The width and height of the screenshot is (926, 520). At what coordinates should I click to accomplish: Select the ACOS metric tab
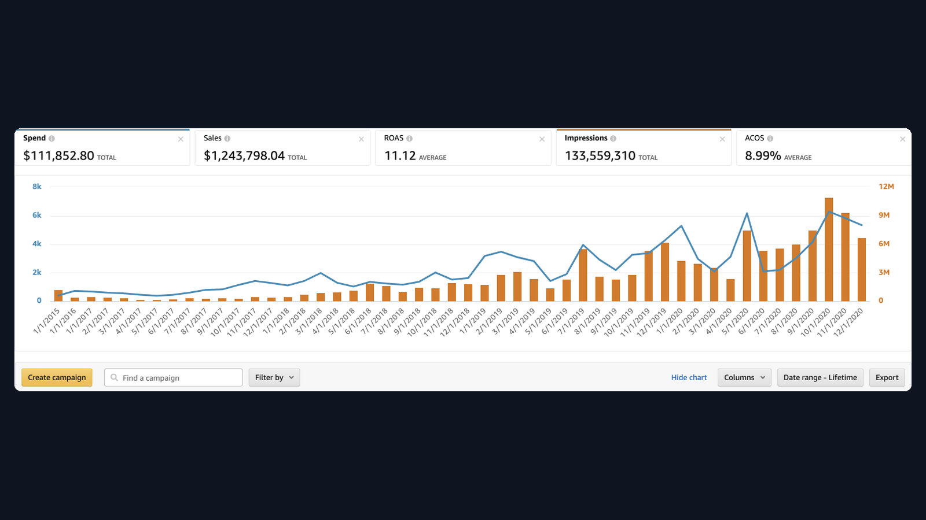click(x=824, y=147)
